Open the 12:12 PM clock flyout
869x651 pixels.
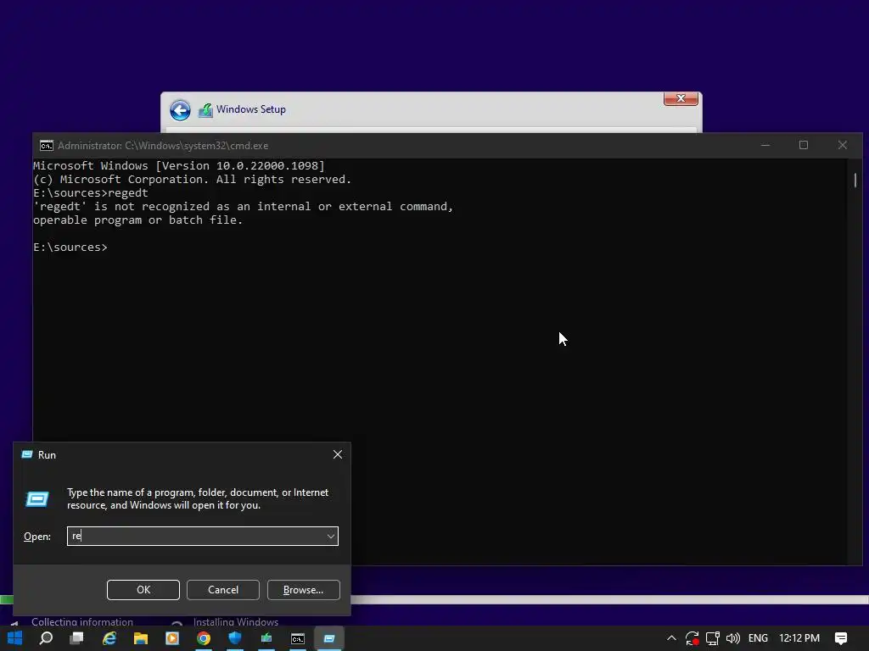(799, 638)
